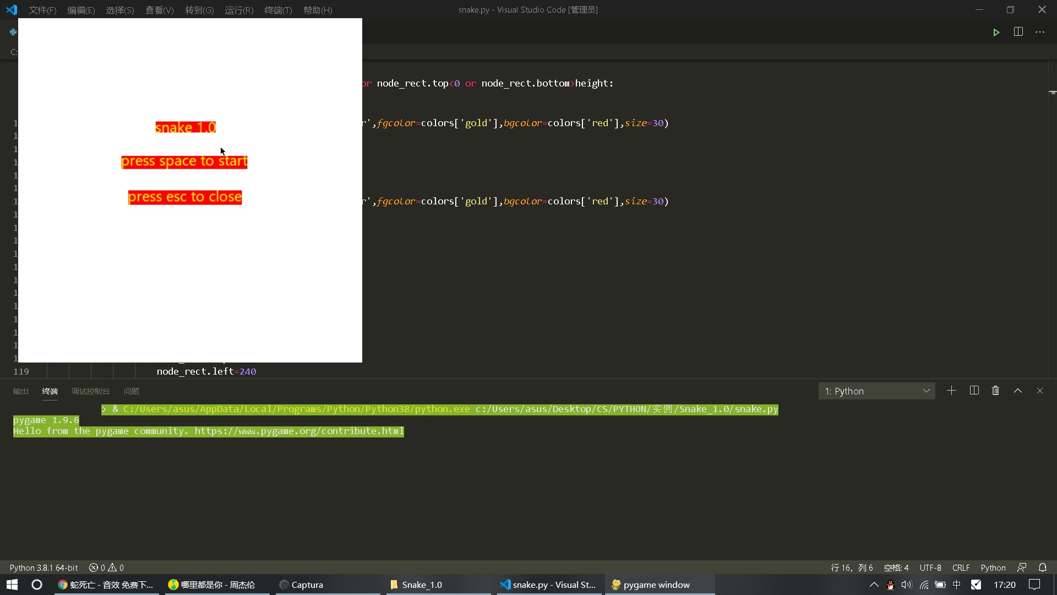Image resolution: width=1057 pixels, height=595 pixels.
Task: Kill the active terminal
Action: point(995,391)
